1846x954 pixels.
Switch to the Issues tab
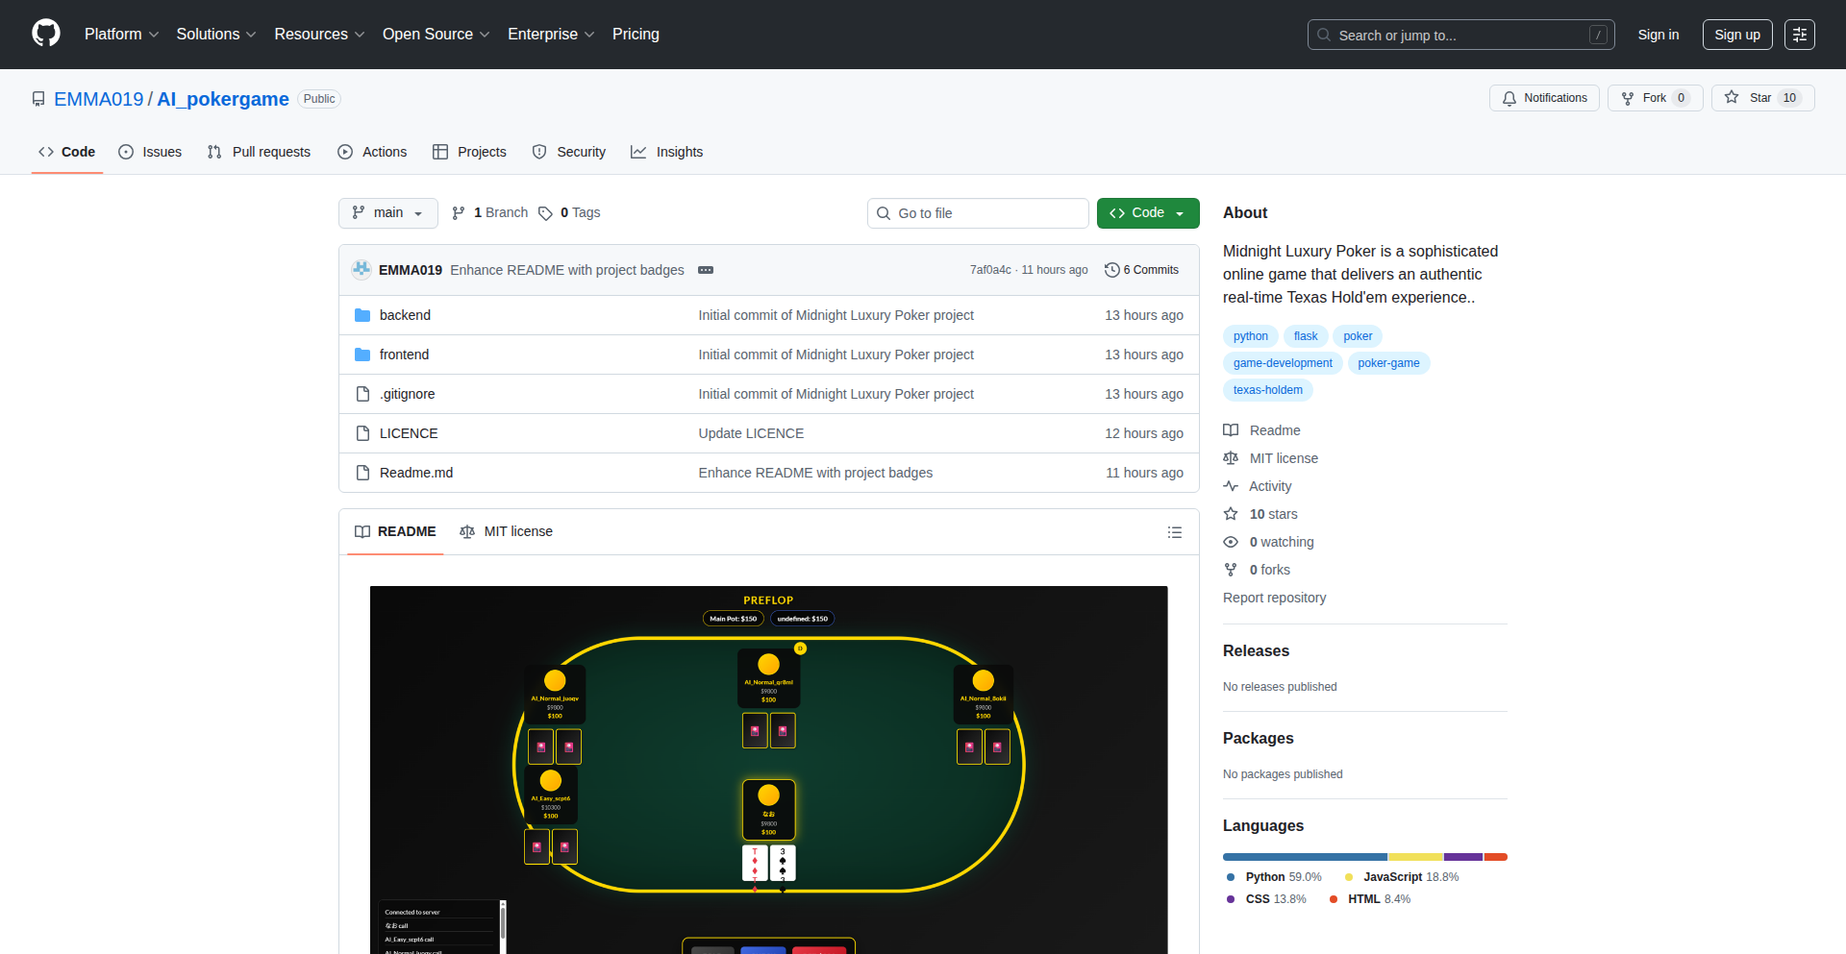(x=150, y=152)
